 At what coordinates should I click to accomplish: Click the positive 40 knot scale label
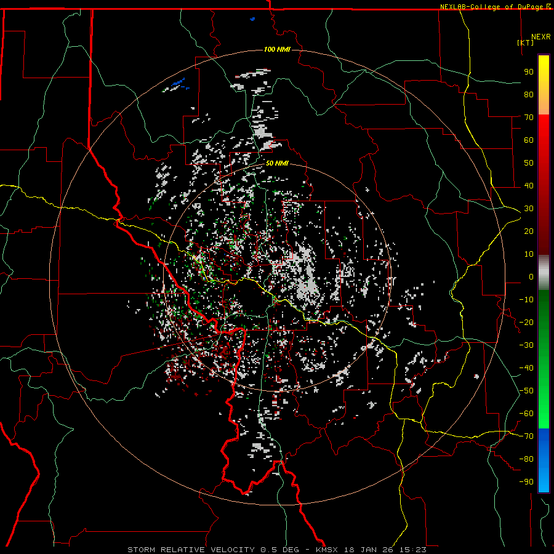pos(529,185)
